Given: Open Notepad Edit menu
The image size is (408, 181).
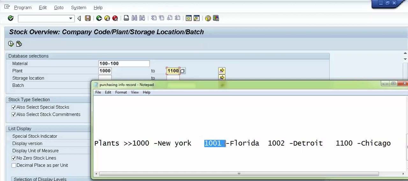Looking at the screenshot, I should [x=108, y=92].
